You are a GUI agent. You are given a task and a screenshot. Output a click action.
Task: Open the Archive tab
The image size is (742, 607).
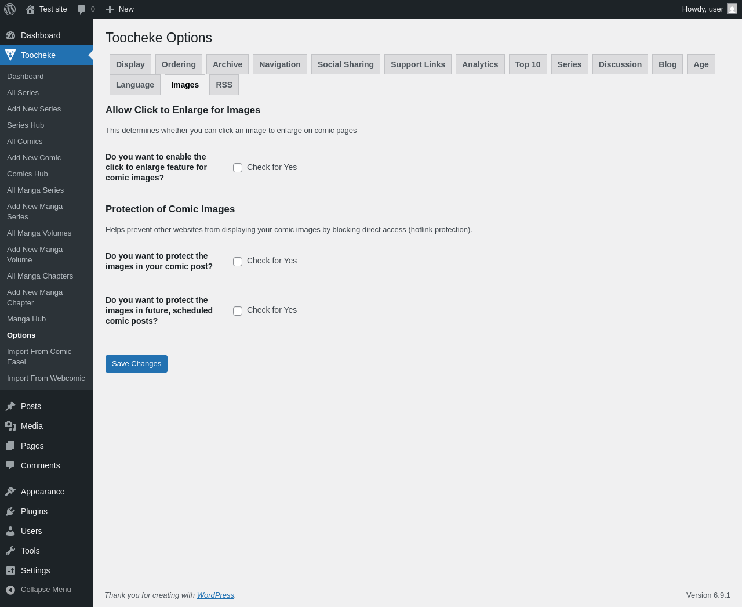coord(227,64)
